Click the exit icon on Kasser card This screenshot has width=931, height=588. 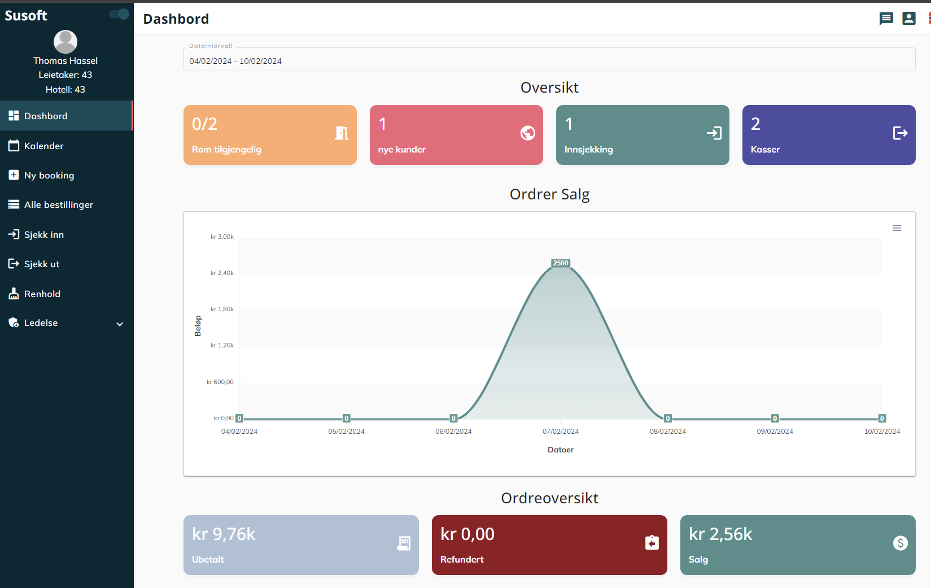tap(900, 133)
